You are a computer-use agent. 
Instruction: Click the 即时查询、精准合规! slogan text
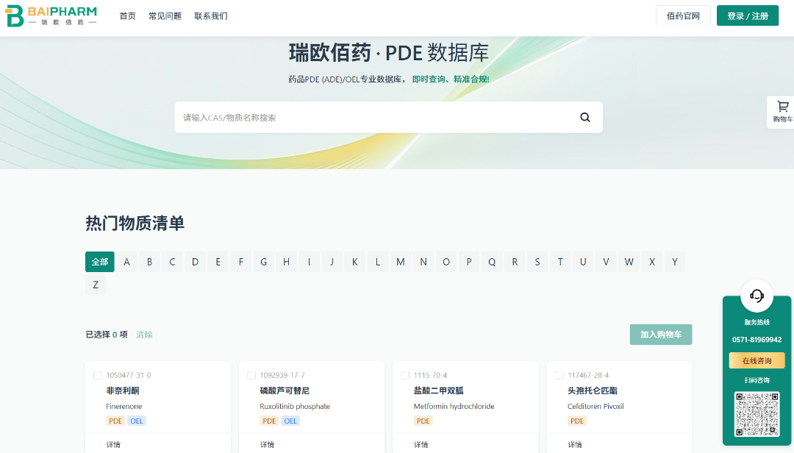point(451,79)
